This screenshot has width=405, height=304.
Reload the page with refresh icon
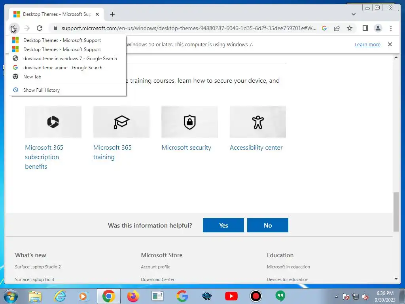[x=40, y=28]
